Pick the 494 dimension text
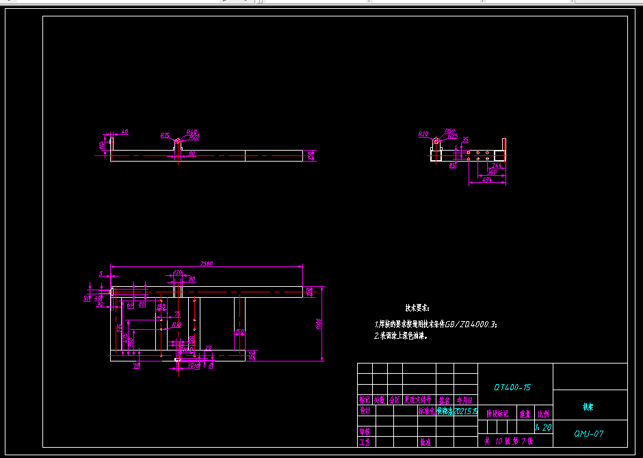This screenshot has height=458, width=643. coord(487,180)
